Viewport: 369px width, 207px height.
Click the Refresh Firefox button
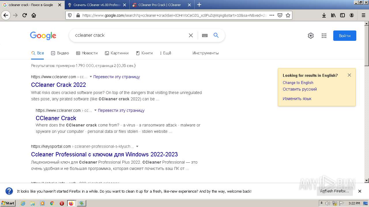(334, 191)
